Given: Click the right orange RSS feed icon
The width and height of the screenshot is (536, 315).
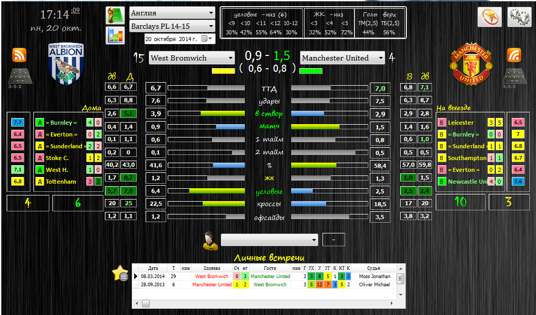Looking at the screenshot, I should tap(514, 55).
